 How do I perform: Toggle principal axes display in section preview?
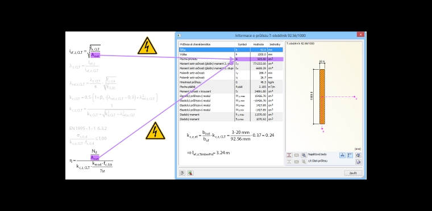pos(350,155)
